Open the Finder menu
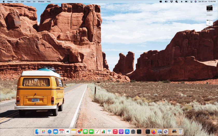 click(10, 2)
